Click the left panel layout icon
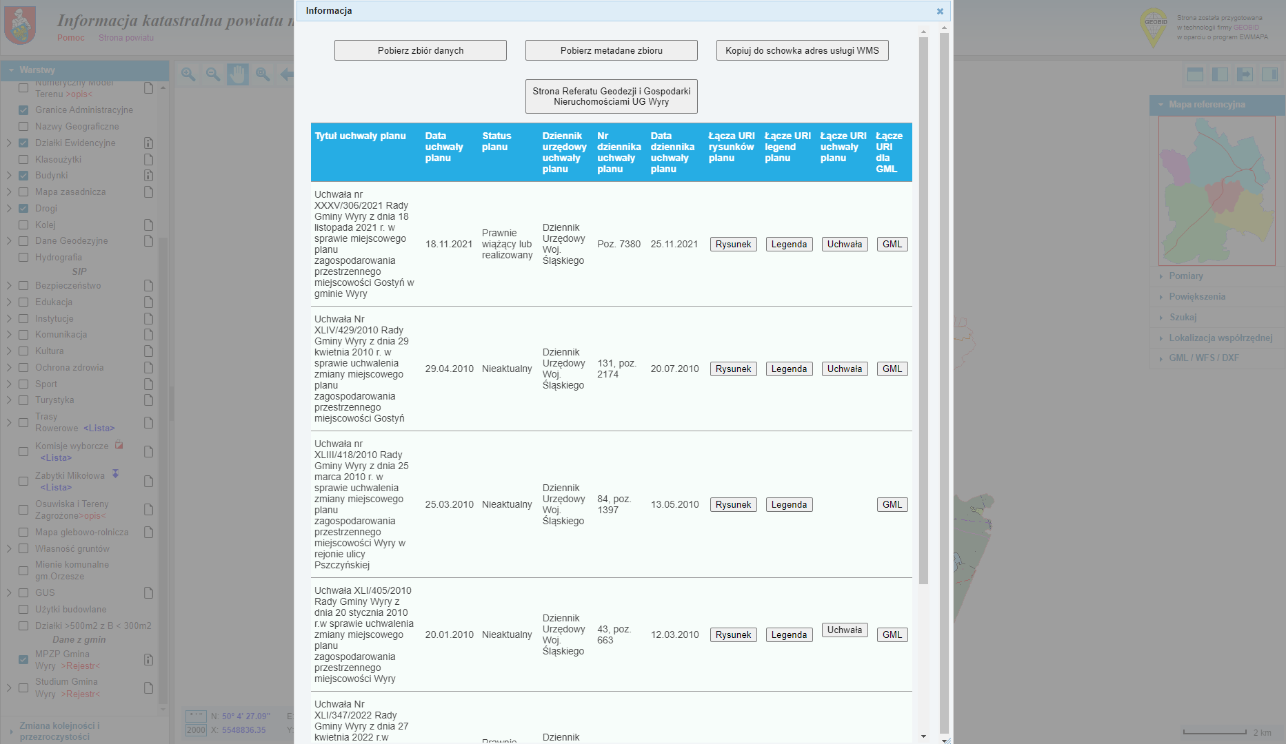 tap(1220, 74)
